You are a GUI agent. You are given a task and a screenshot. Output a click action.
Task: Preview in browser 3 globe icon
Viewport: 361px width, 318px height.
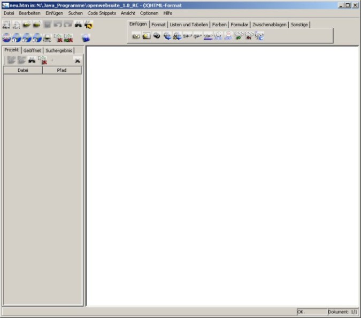point(37,38)
